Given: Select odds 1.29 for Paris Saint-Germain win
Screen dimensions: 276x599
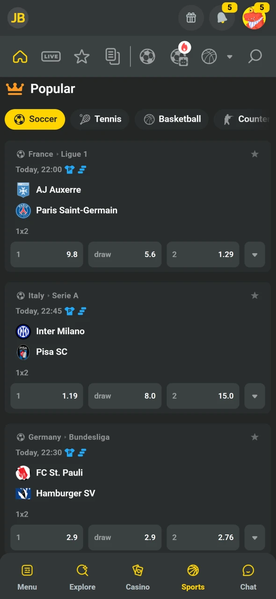Looking at the screenshot, I should pyautogui.click(x=203, y=255).
